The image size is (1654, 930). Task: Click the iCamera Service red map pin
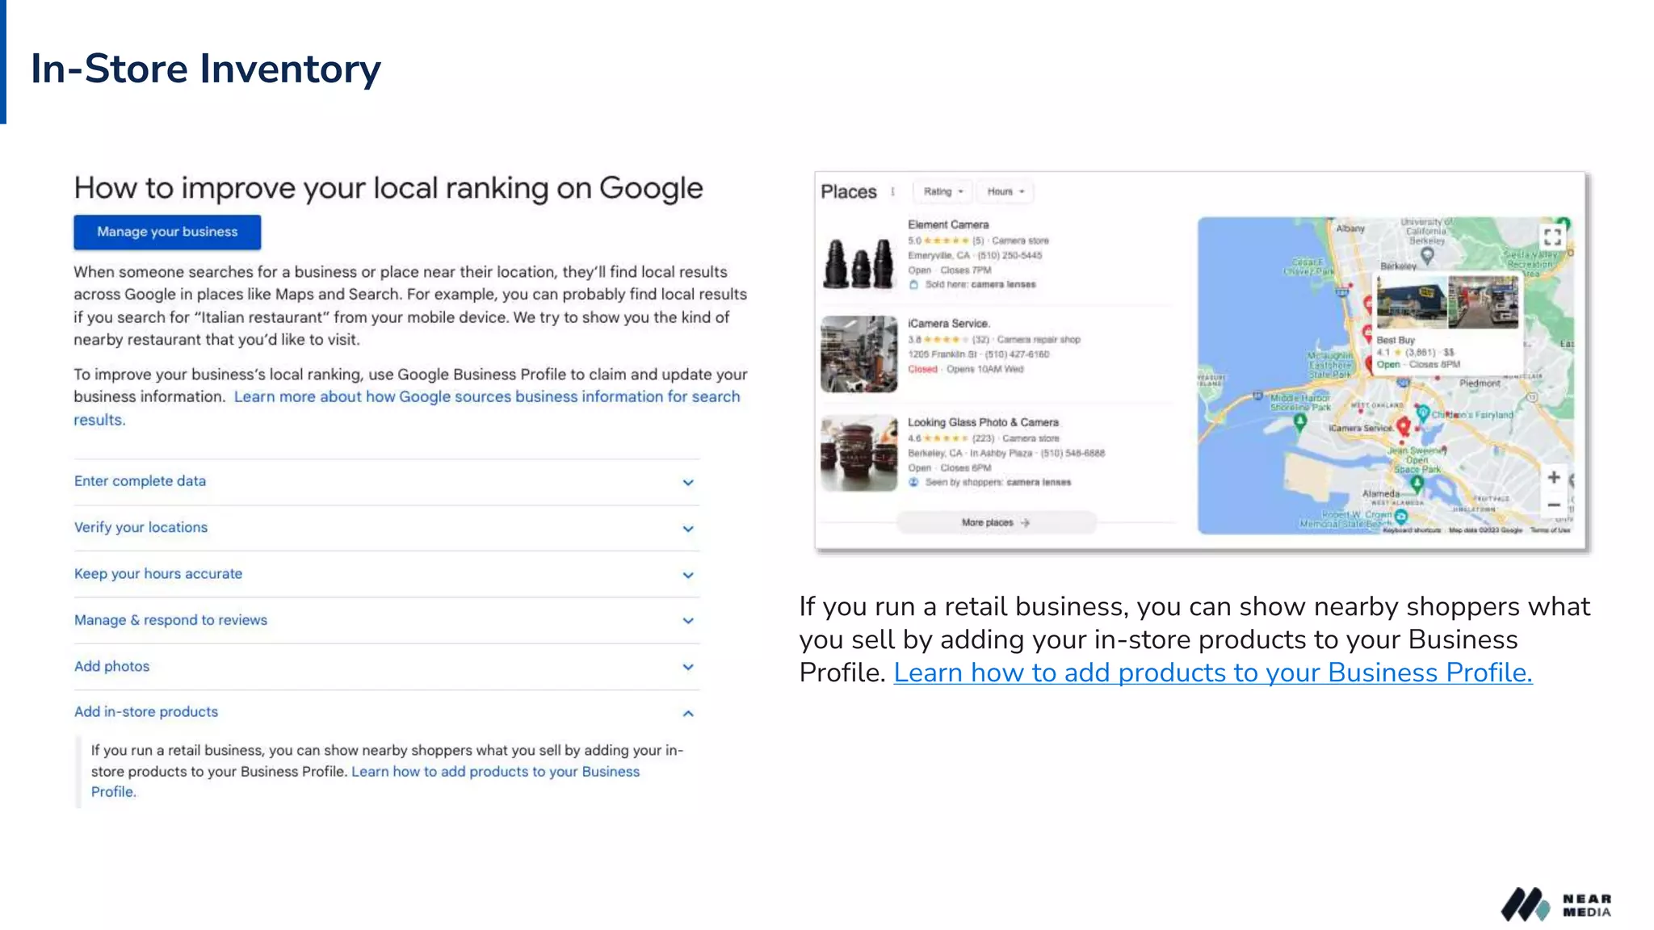[1404, 425]
